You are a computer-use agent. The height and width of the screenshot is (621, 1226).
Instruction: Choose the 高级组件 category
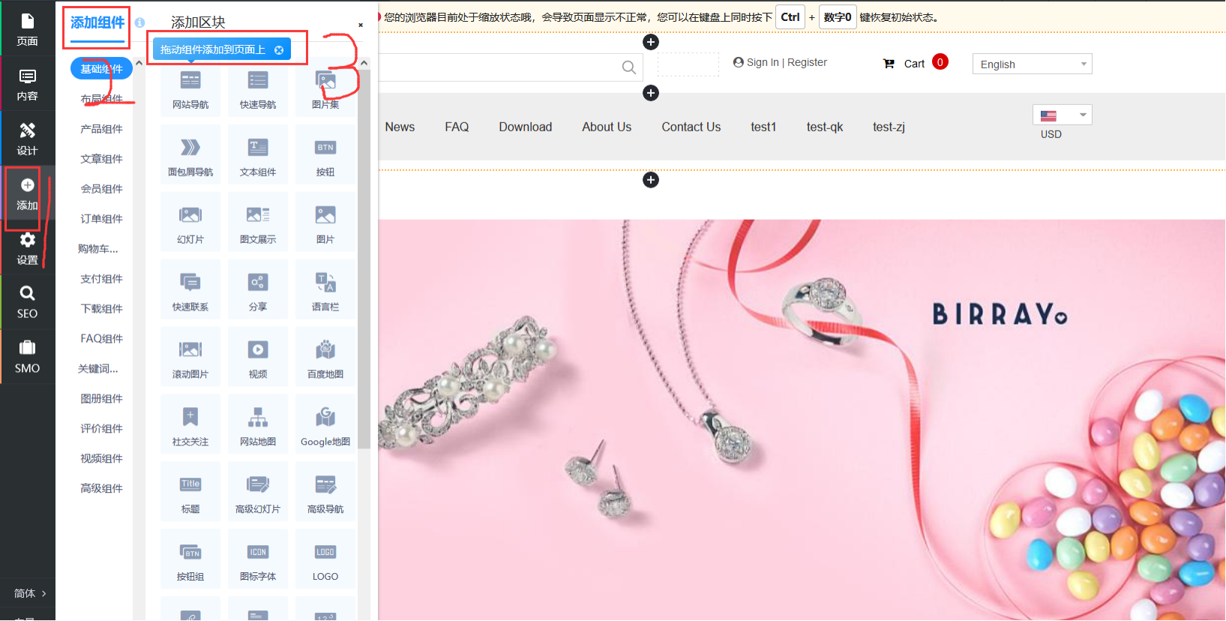(101, 488)
